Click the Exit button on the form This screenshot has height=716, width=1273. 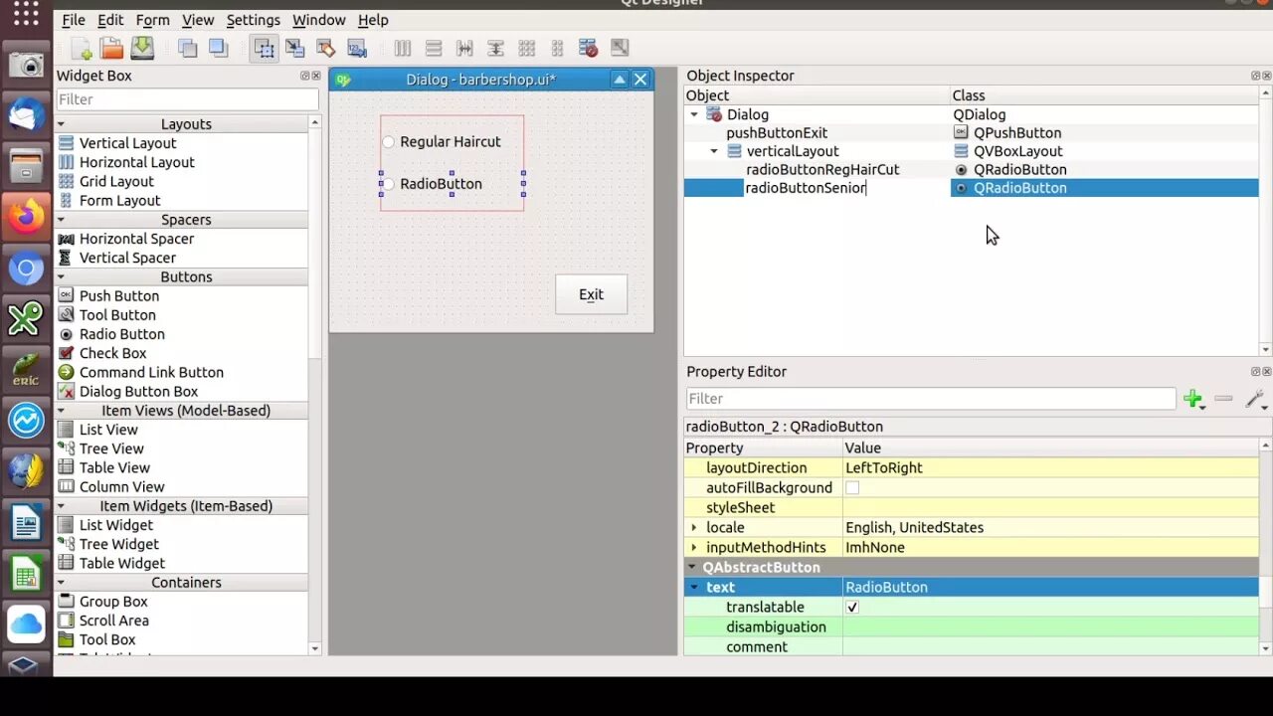click(x=591, y=294)
